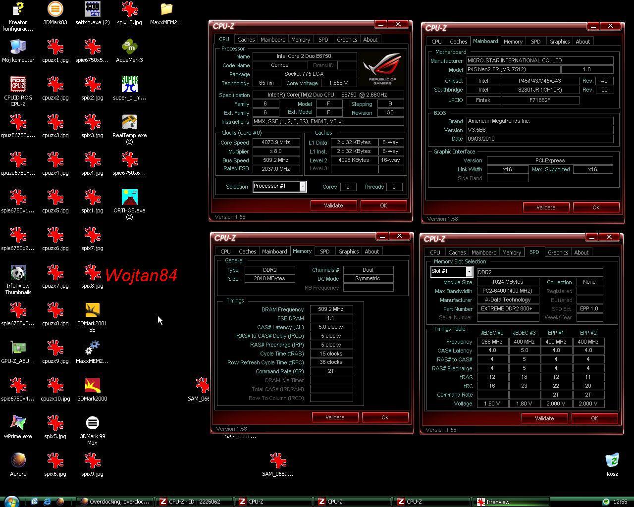Open setfsb.exe (2) desktop icon
This screenshot has height=507, width=634.
93,12
